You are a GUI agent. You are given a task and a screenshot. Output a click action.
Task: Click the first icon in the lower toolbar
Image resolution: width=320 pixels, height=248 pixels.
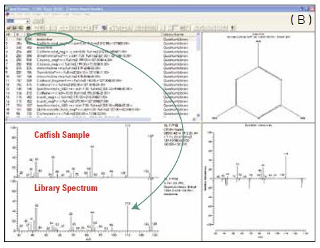point(9,28)
